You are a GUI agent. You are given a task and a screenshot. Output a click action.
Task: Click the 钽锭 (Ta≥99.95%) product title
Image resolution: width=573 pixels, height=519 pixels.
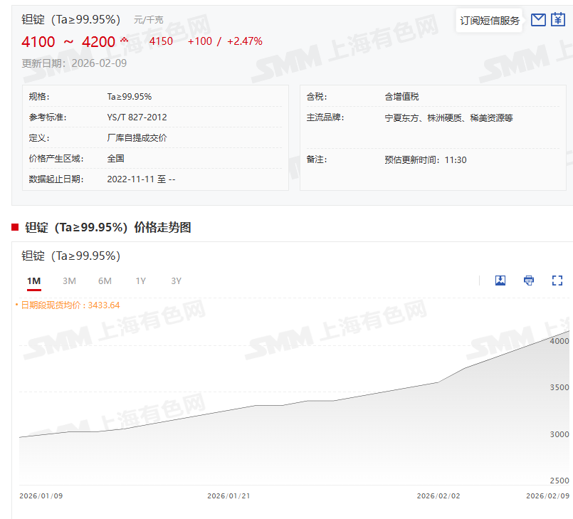[x=71, y=19]
